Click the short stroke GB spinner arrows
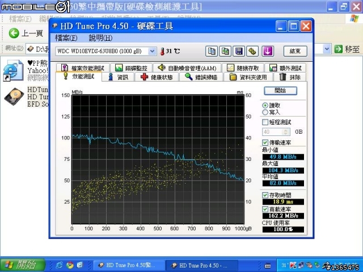The height and width of the screenshot is (272, 363). click(x=286, y=132)
